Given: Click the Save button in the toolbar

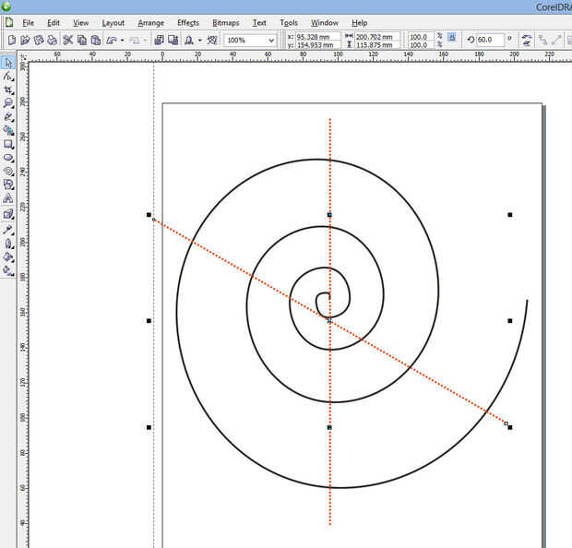Looking at the screenshot, I should click(38, 41).
